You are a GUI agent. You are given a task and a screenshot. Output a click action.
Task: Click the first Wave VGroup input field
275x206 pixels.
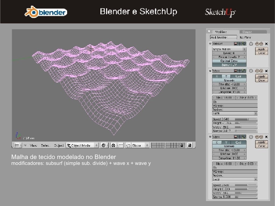(x=235, y=106)
